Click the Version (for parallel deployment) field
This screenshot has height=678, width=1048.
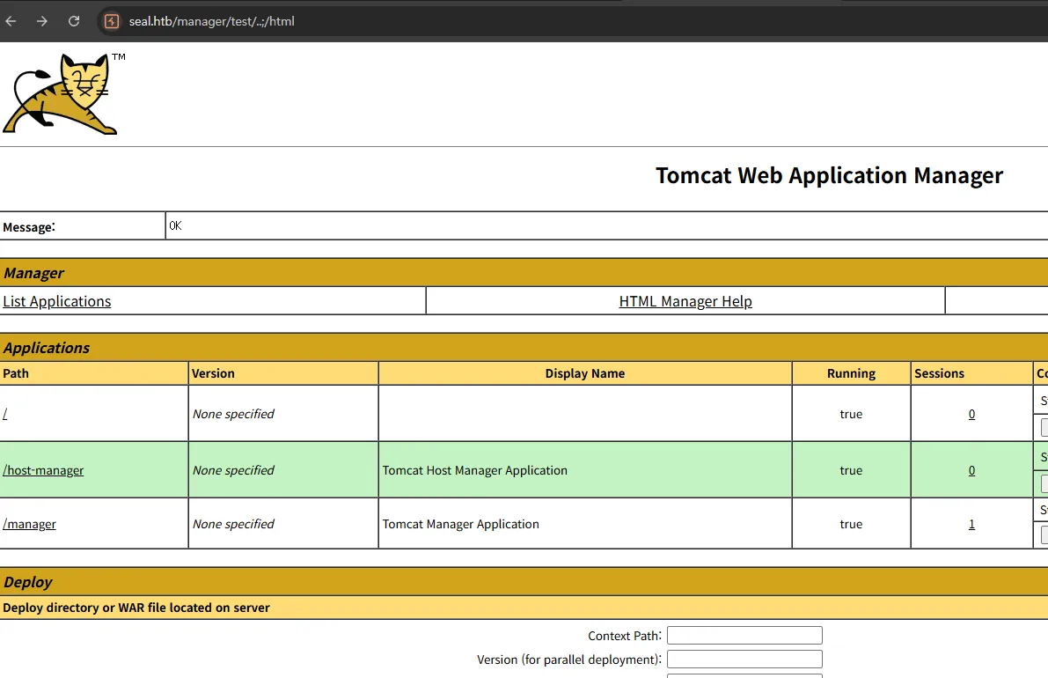point(744,660)
